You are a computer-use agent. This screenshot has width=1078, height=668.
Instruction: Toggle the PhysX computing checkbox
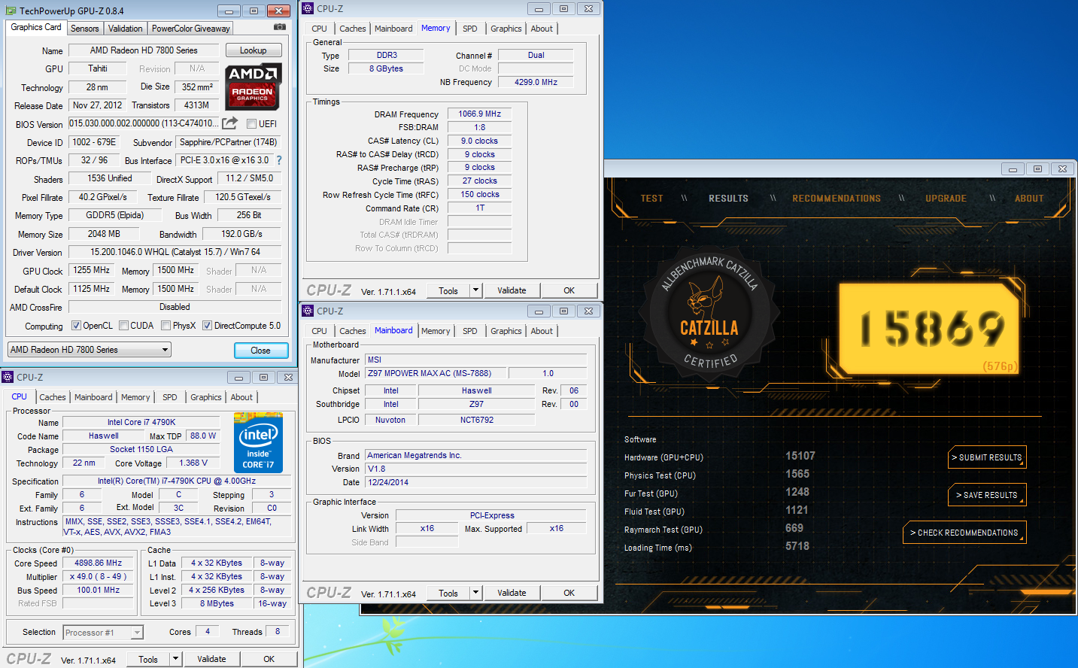[165, 326]
